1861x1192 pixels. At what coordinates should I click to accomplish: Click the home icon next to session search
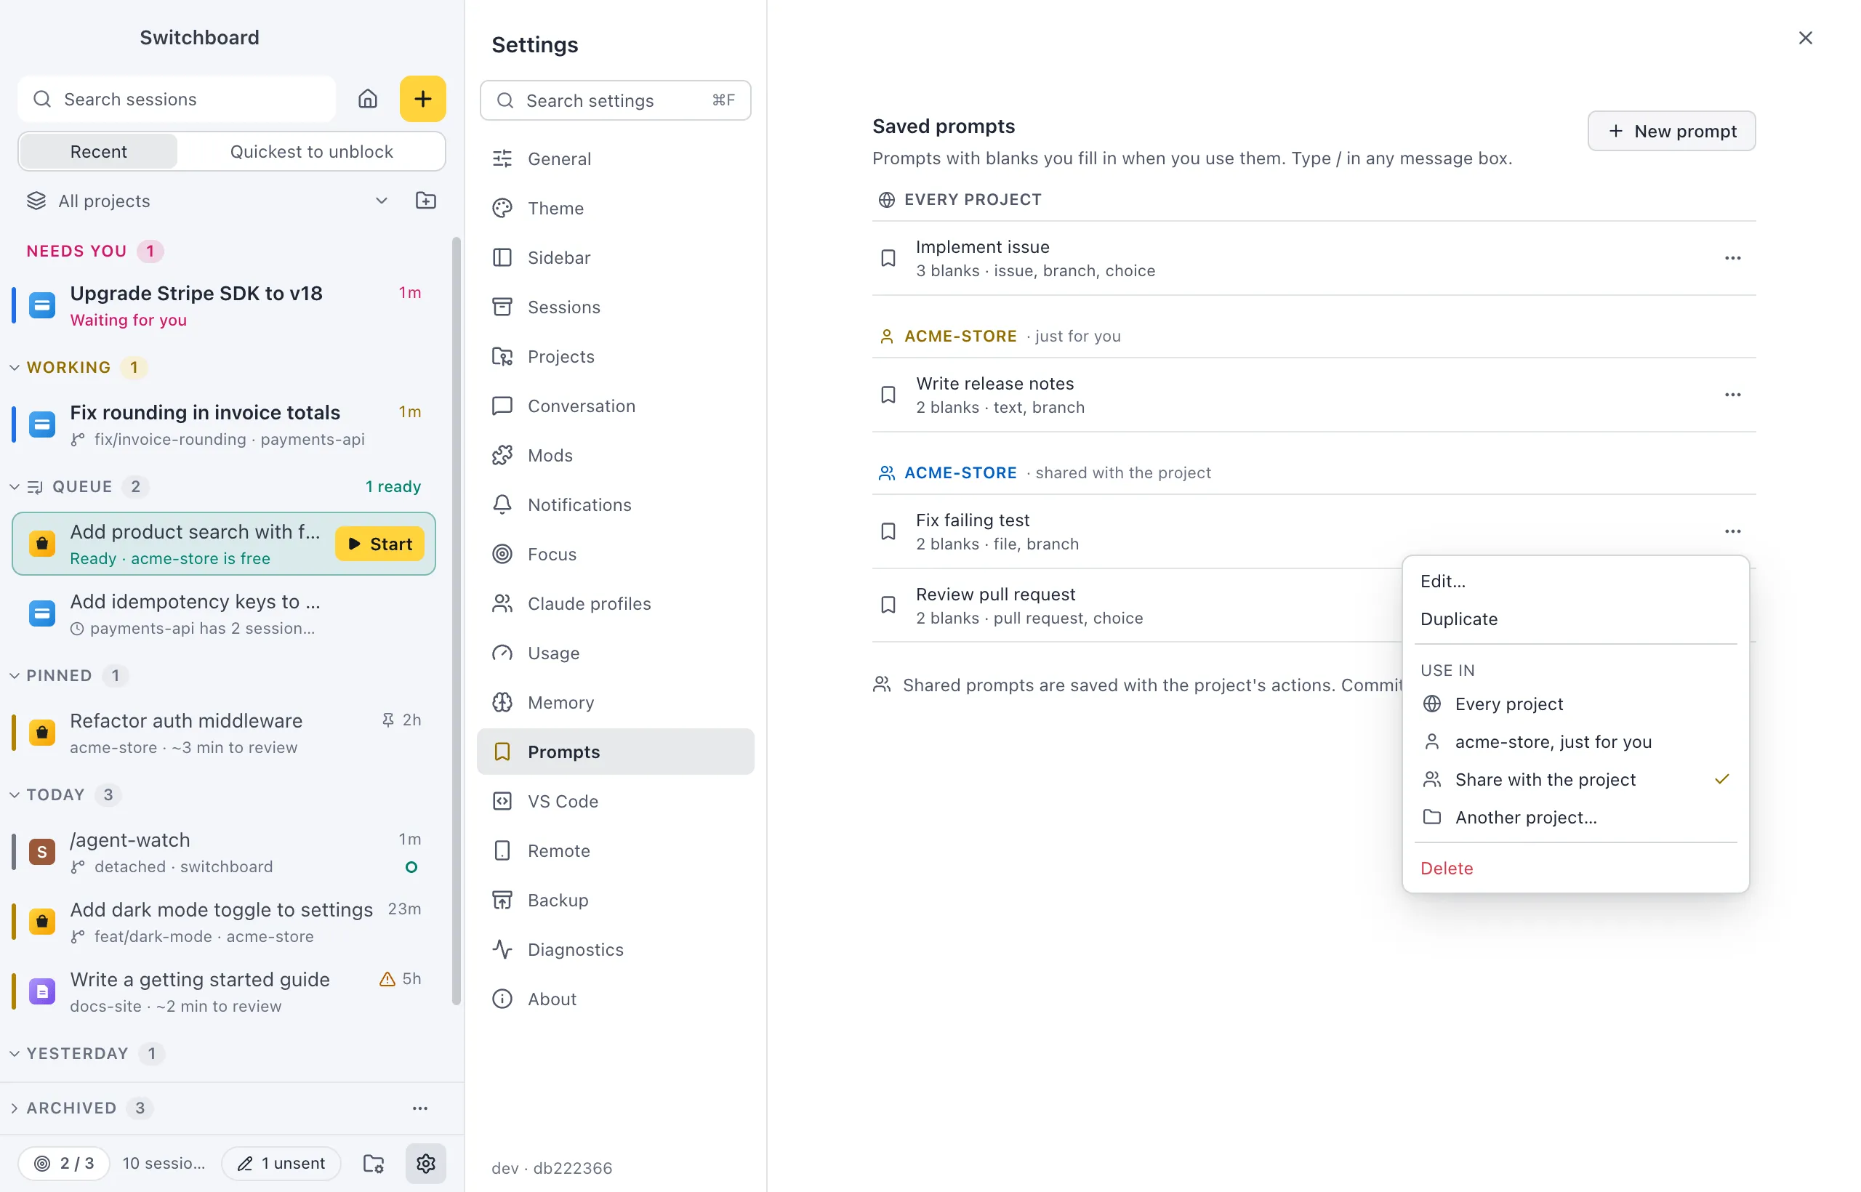point(368,99)
